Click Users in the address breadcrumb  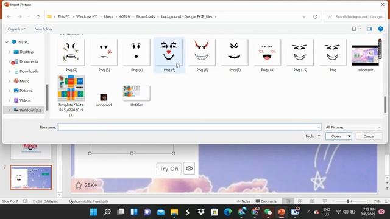(x=108, y=16)
